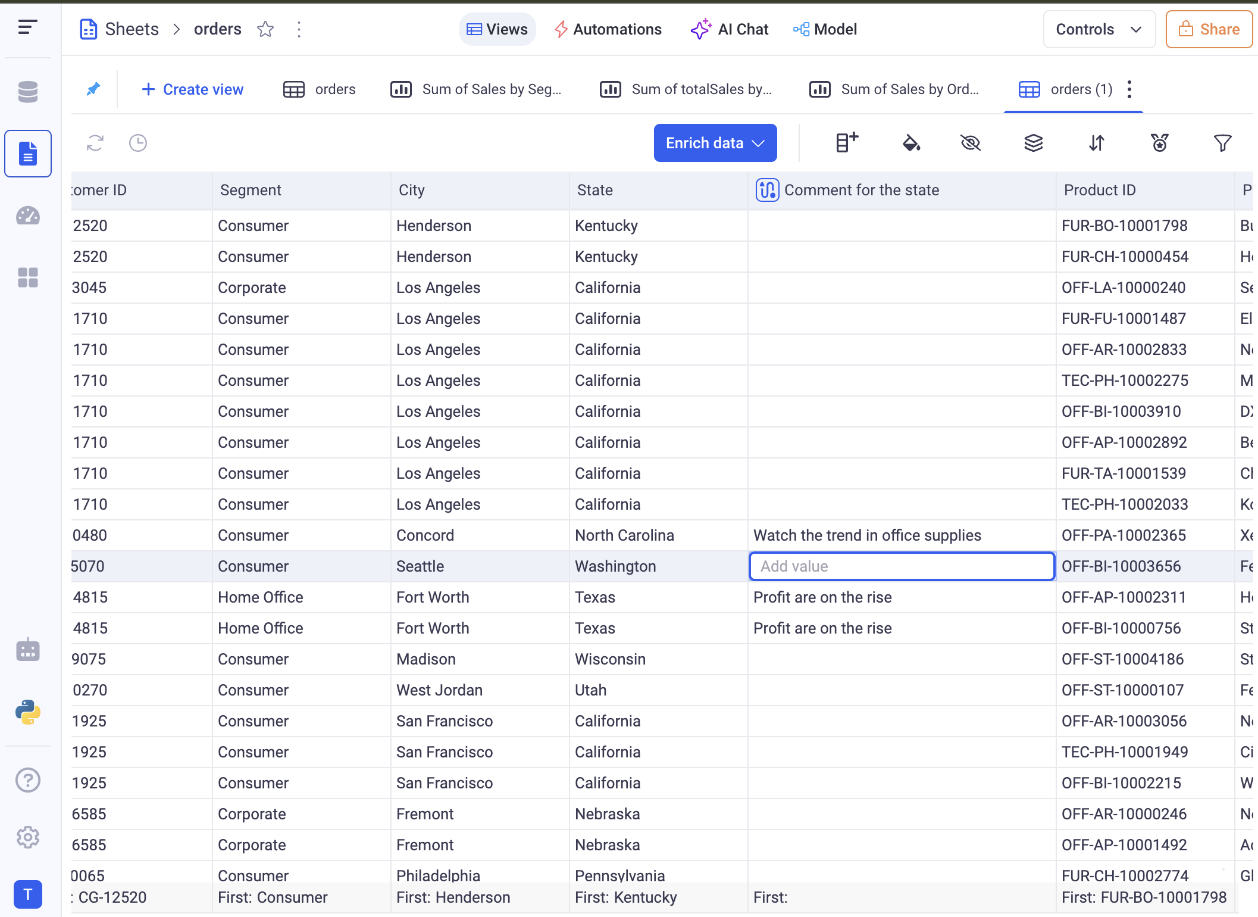
Task: Open the filter funnel icon
Action: pos(1222,143)
